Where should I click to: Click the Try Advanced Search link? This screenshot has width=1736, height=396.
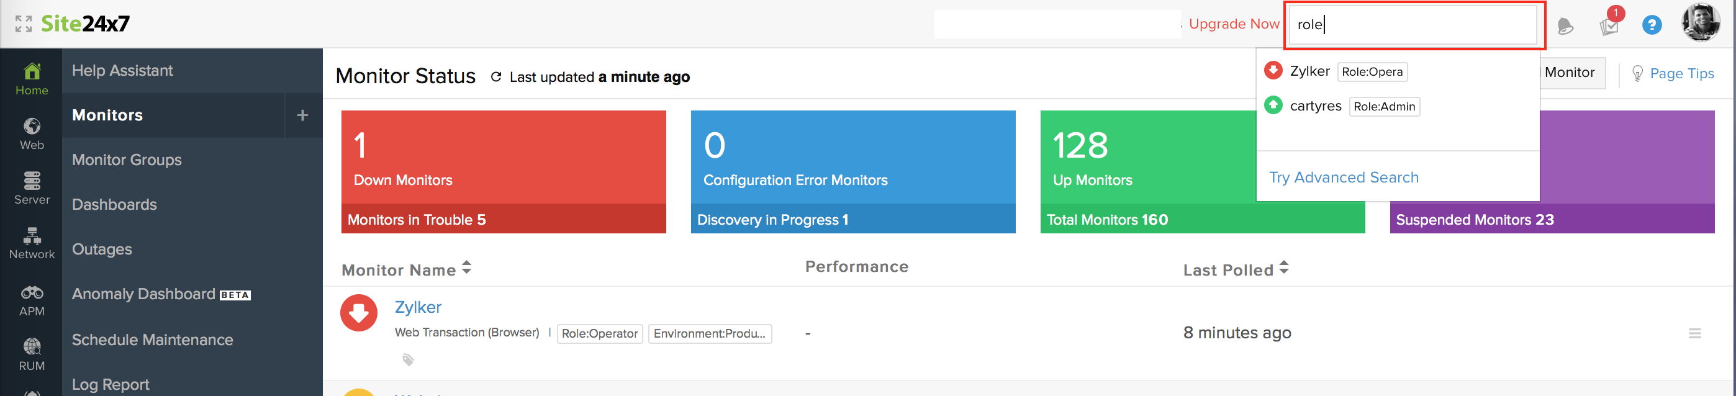(x=1344, y=177)
